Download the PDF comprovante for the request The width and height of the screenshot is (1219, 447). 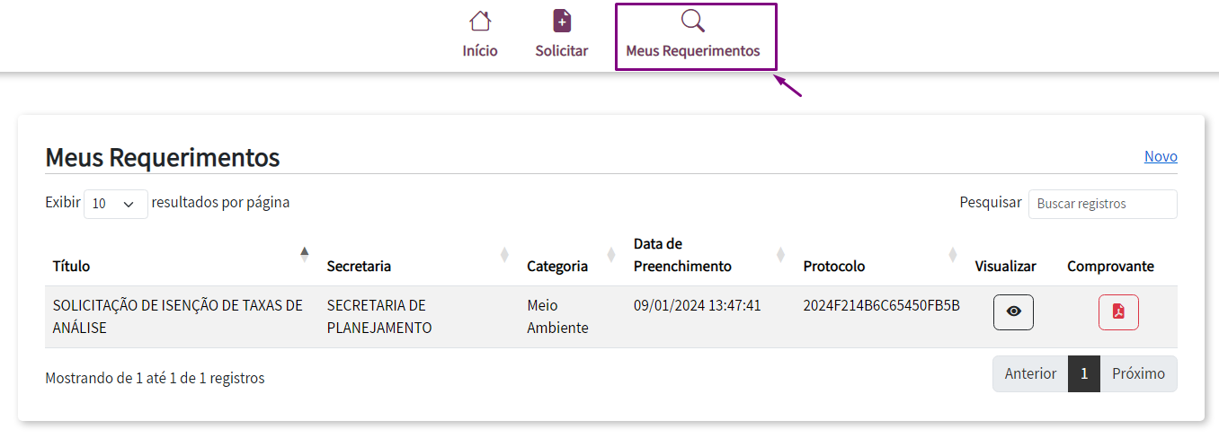coord(1118,312)
